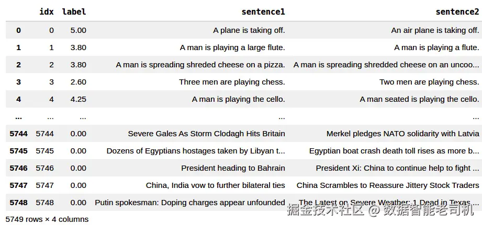Screen dimensions: 482x225
Task: Click the '5749 rows × 4 columns' summary text
Action: pos(47,219)
